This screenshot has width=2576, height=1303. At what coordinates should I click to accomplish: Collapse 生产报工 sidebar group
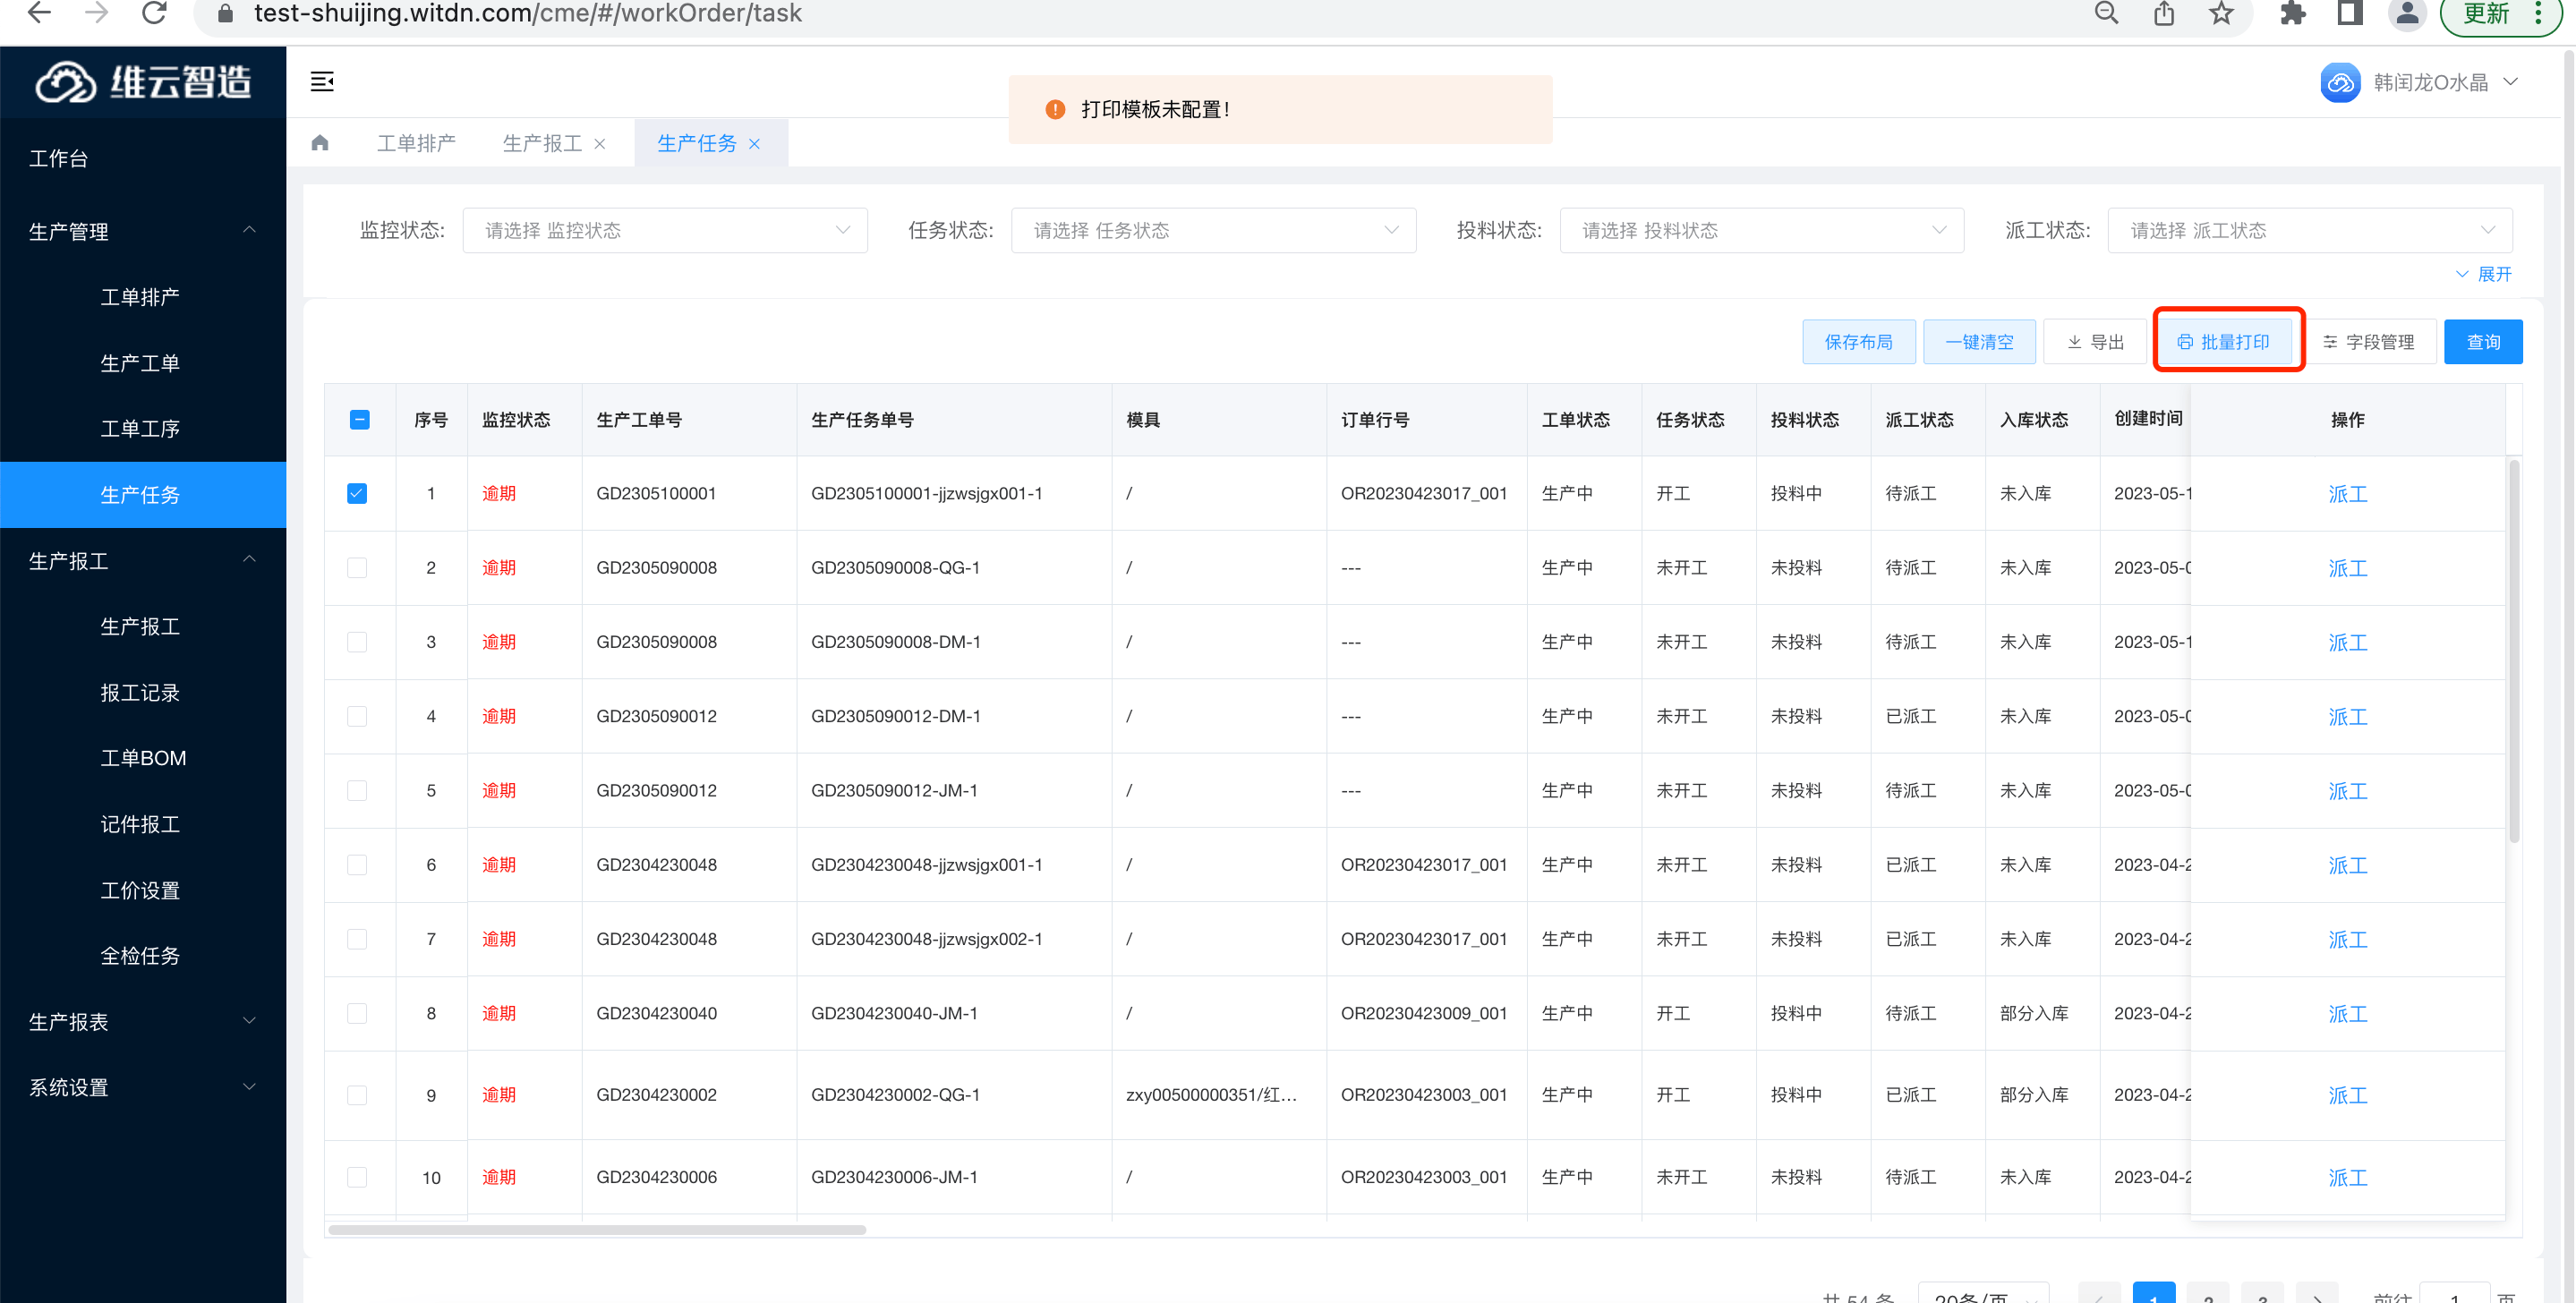143,561
